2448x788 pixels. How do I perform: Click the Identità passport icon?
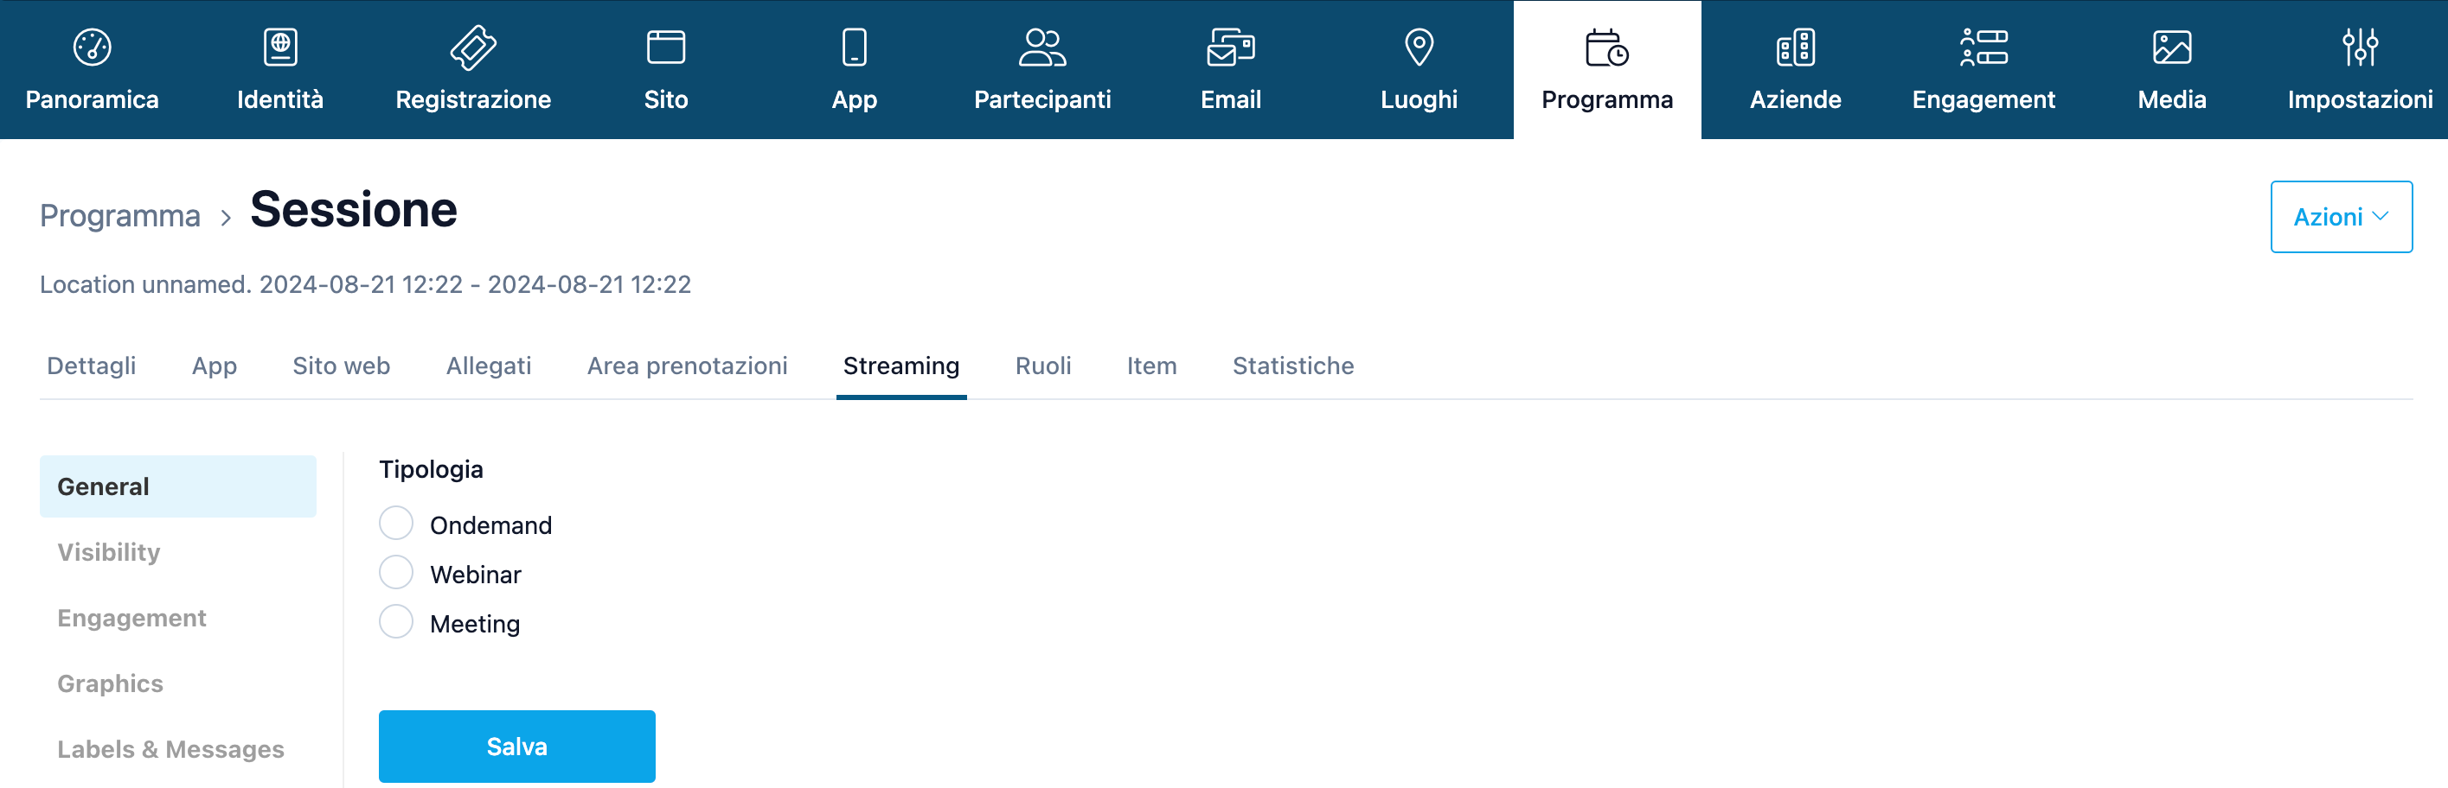tap(280, 48)
